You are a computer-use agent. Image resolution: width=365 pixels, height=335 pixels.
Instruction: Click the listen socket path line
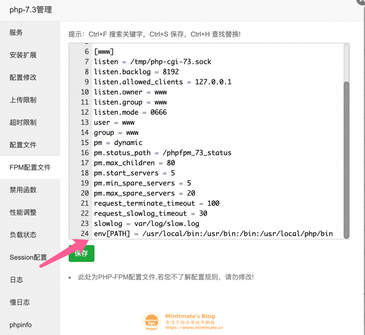[x=153, y=62]
